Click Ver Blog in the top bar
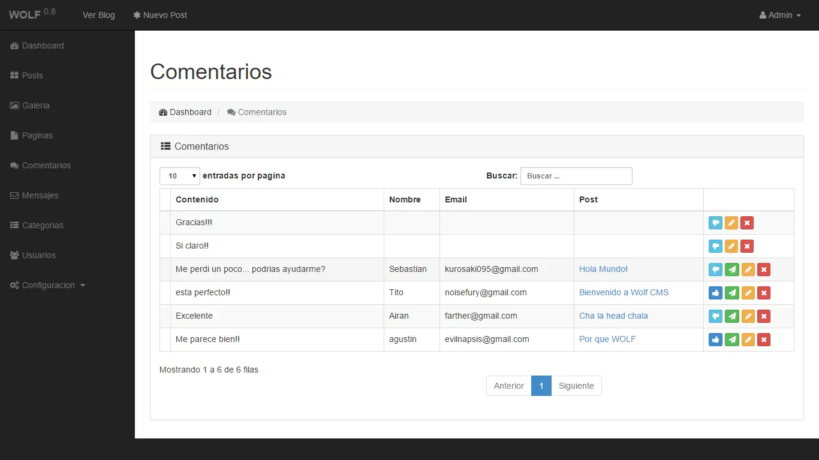 tap(99, 15)
